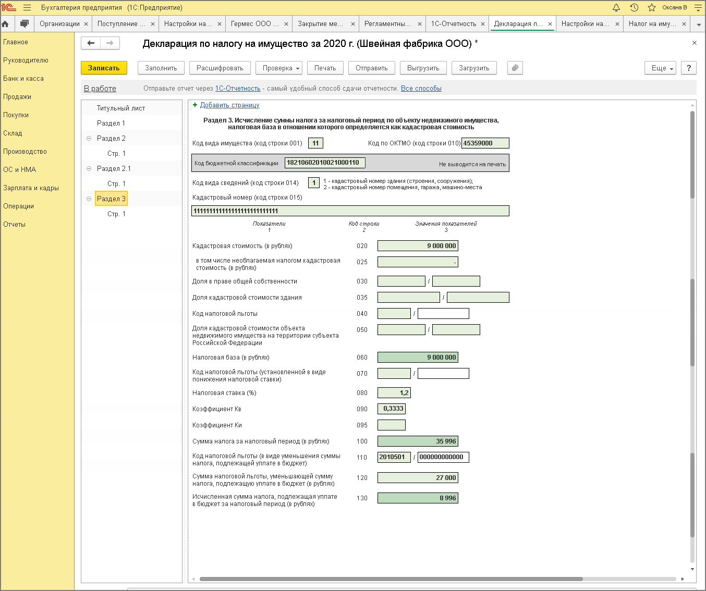Open the Банк и касса section
The image size is (706, 591).
click(x=23, y=79)
